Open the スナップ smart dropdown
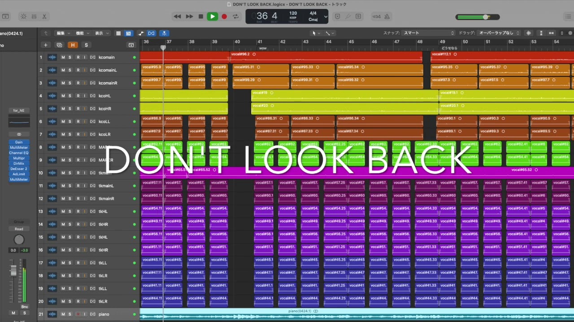The image size is (574, 322). (428, 33)
